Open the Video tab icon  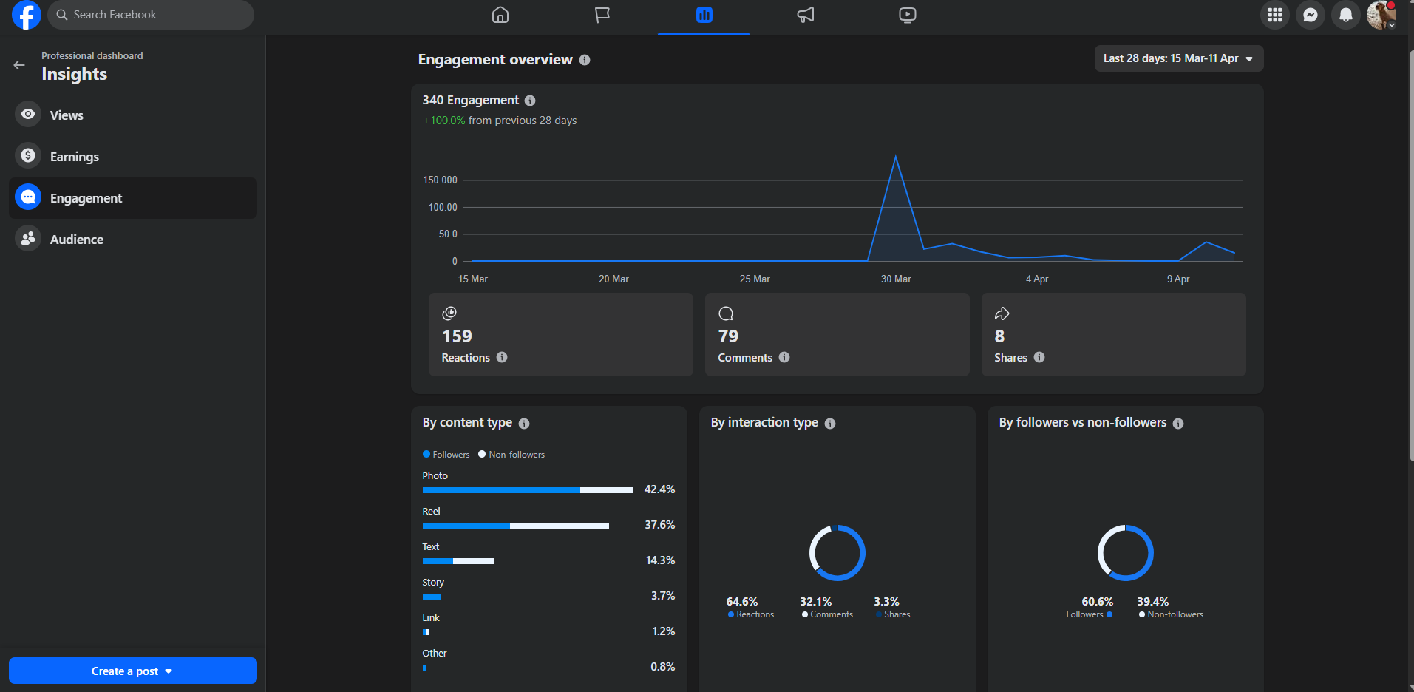point(908,15)
